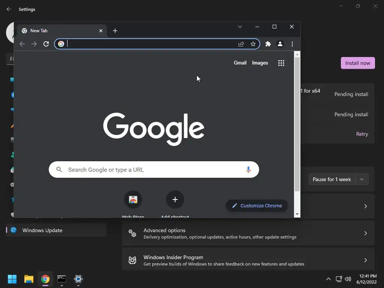This screenshot has width=384, height=288.
Task: Open Advanced options in Settings
Action: [248, 233]
